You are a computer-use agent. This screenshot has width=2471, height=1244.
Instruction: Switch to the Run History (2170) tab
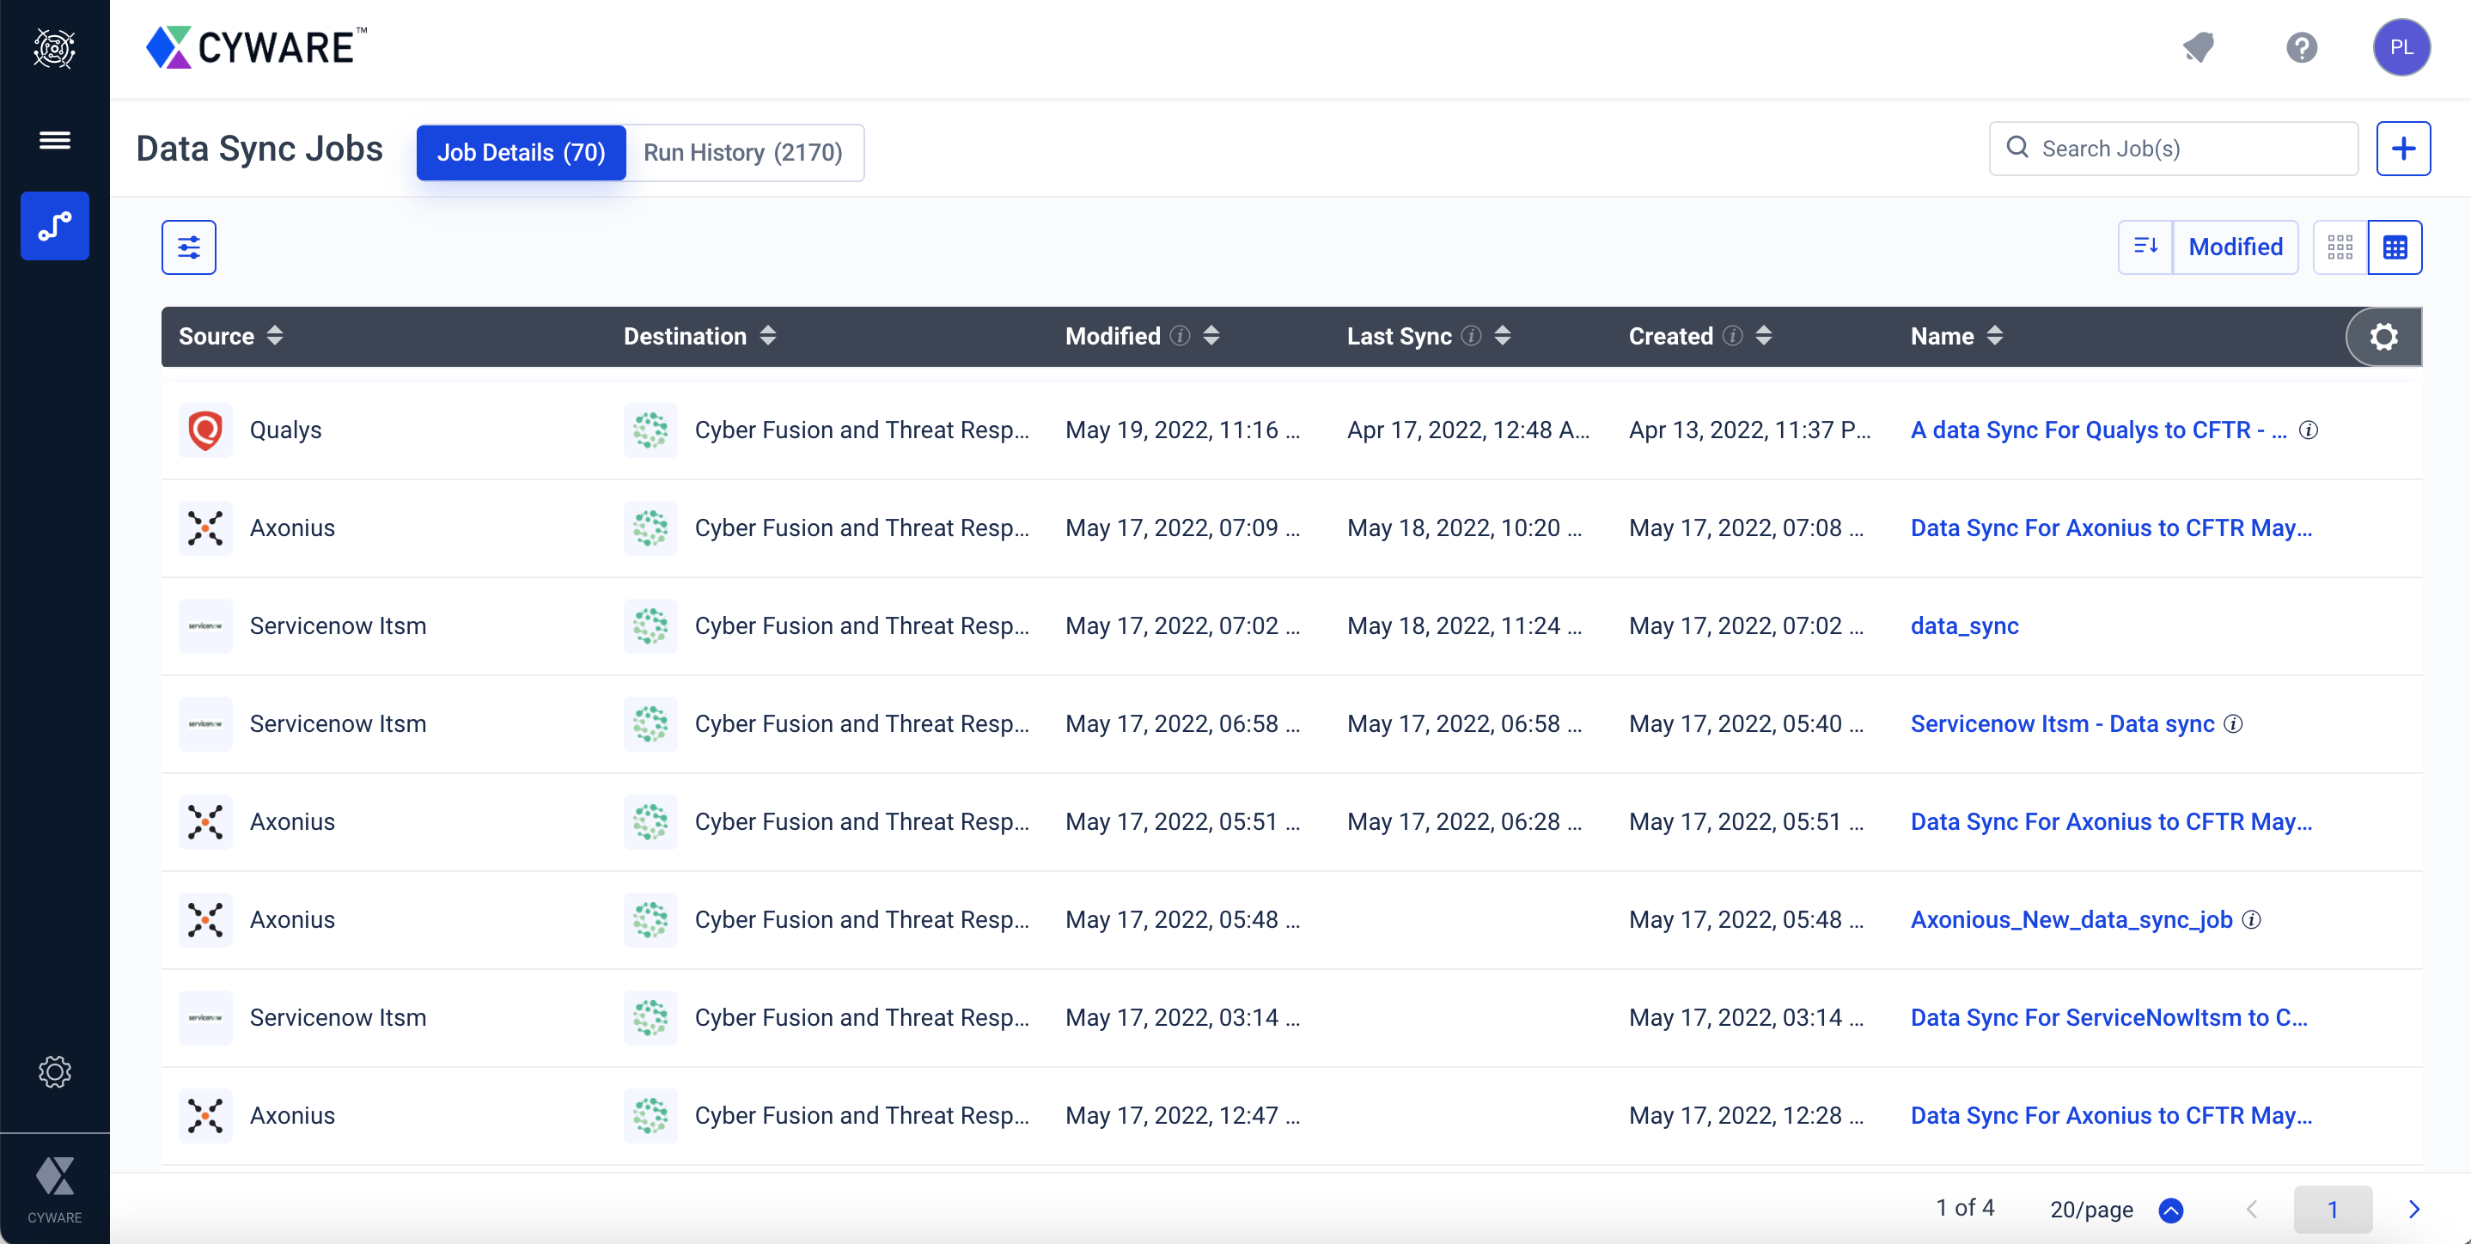tap(742, 153)
